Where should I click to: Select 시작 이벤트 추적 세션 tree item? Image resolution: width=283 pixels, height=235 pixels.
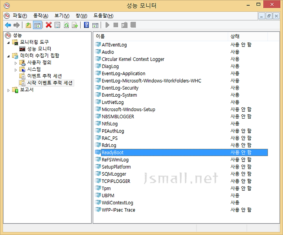[50, 83]
